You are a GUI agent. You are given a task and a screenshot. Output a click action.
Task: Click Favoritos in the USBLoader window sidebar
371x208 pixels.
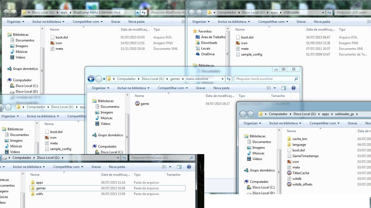pyautogui.click(x=202, y=31)
